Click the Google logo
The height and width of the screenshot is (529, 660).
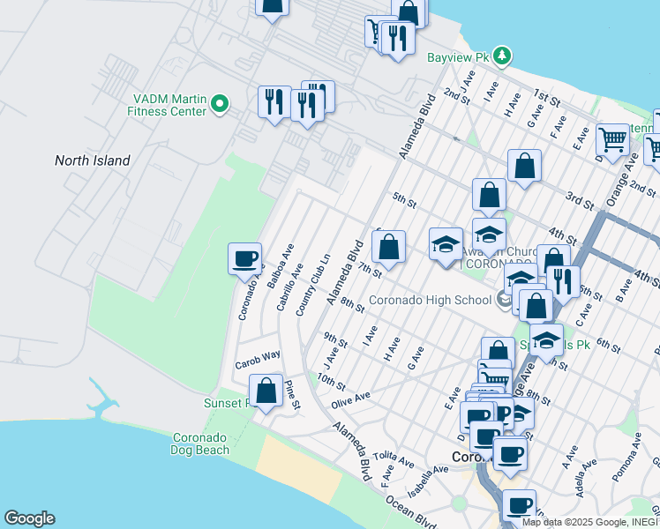point(29,518)
